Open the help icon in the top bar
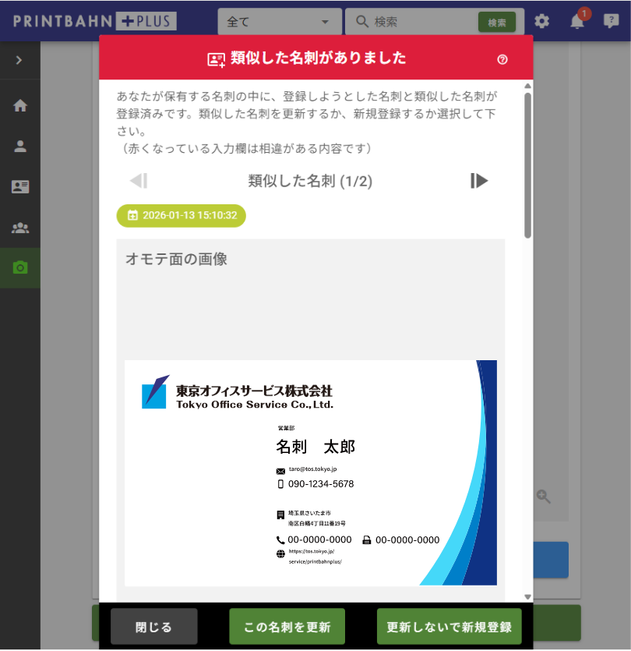 612,22
